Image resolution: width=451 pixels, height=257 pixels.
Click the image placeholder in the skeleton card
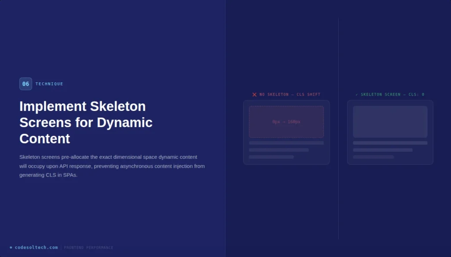click(x=390, y=121)
